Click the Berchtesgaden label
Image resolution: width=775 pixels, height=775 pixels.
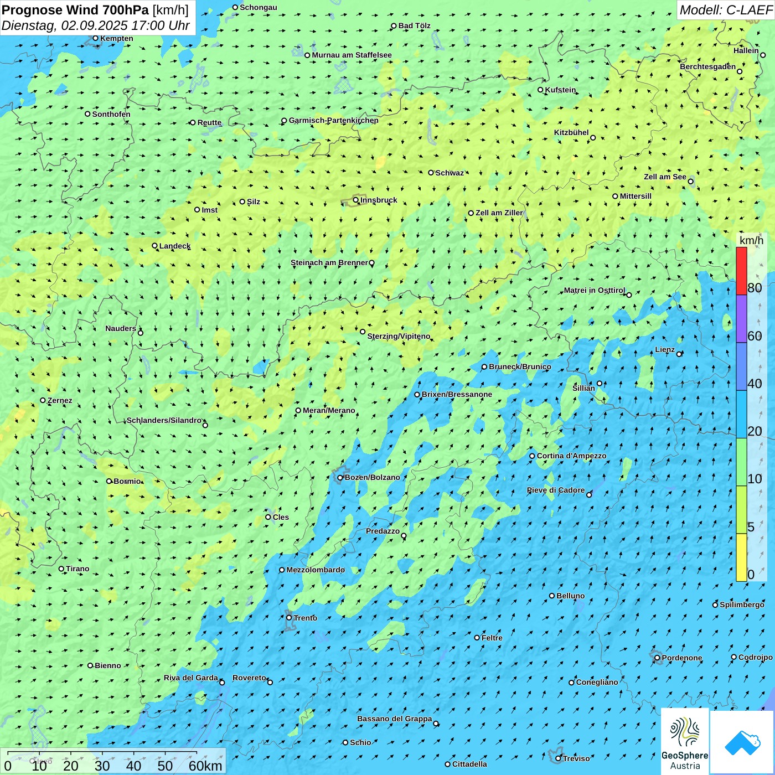708,66
